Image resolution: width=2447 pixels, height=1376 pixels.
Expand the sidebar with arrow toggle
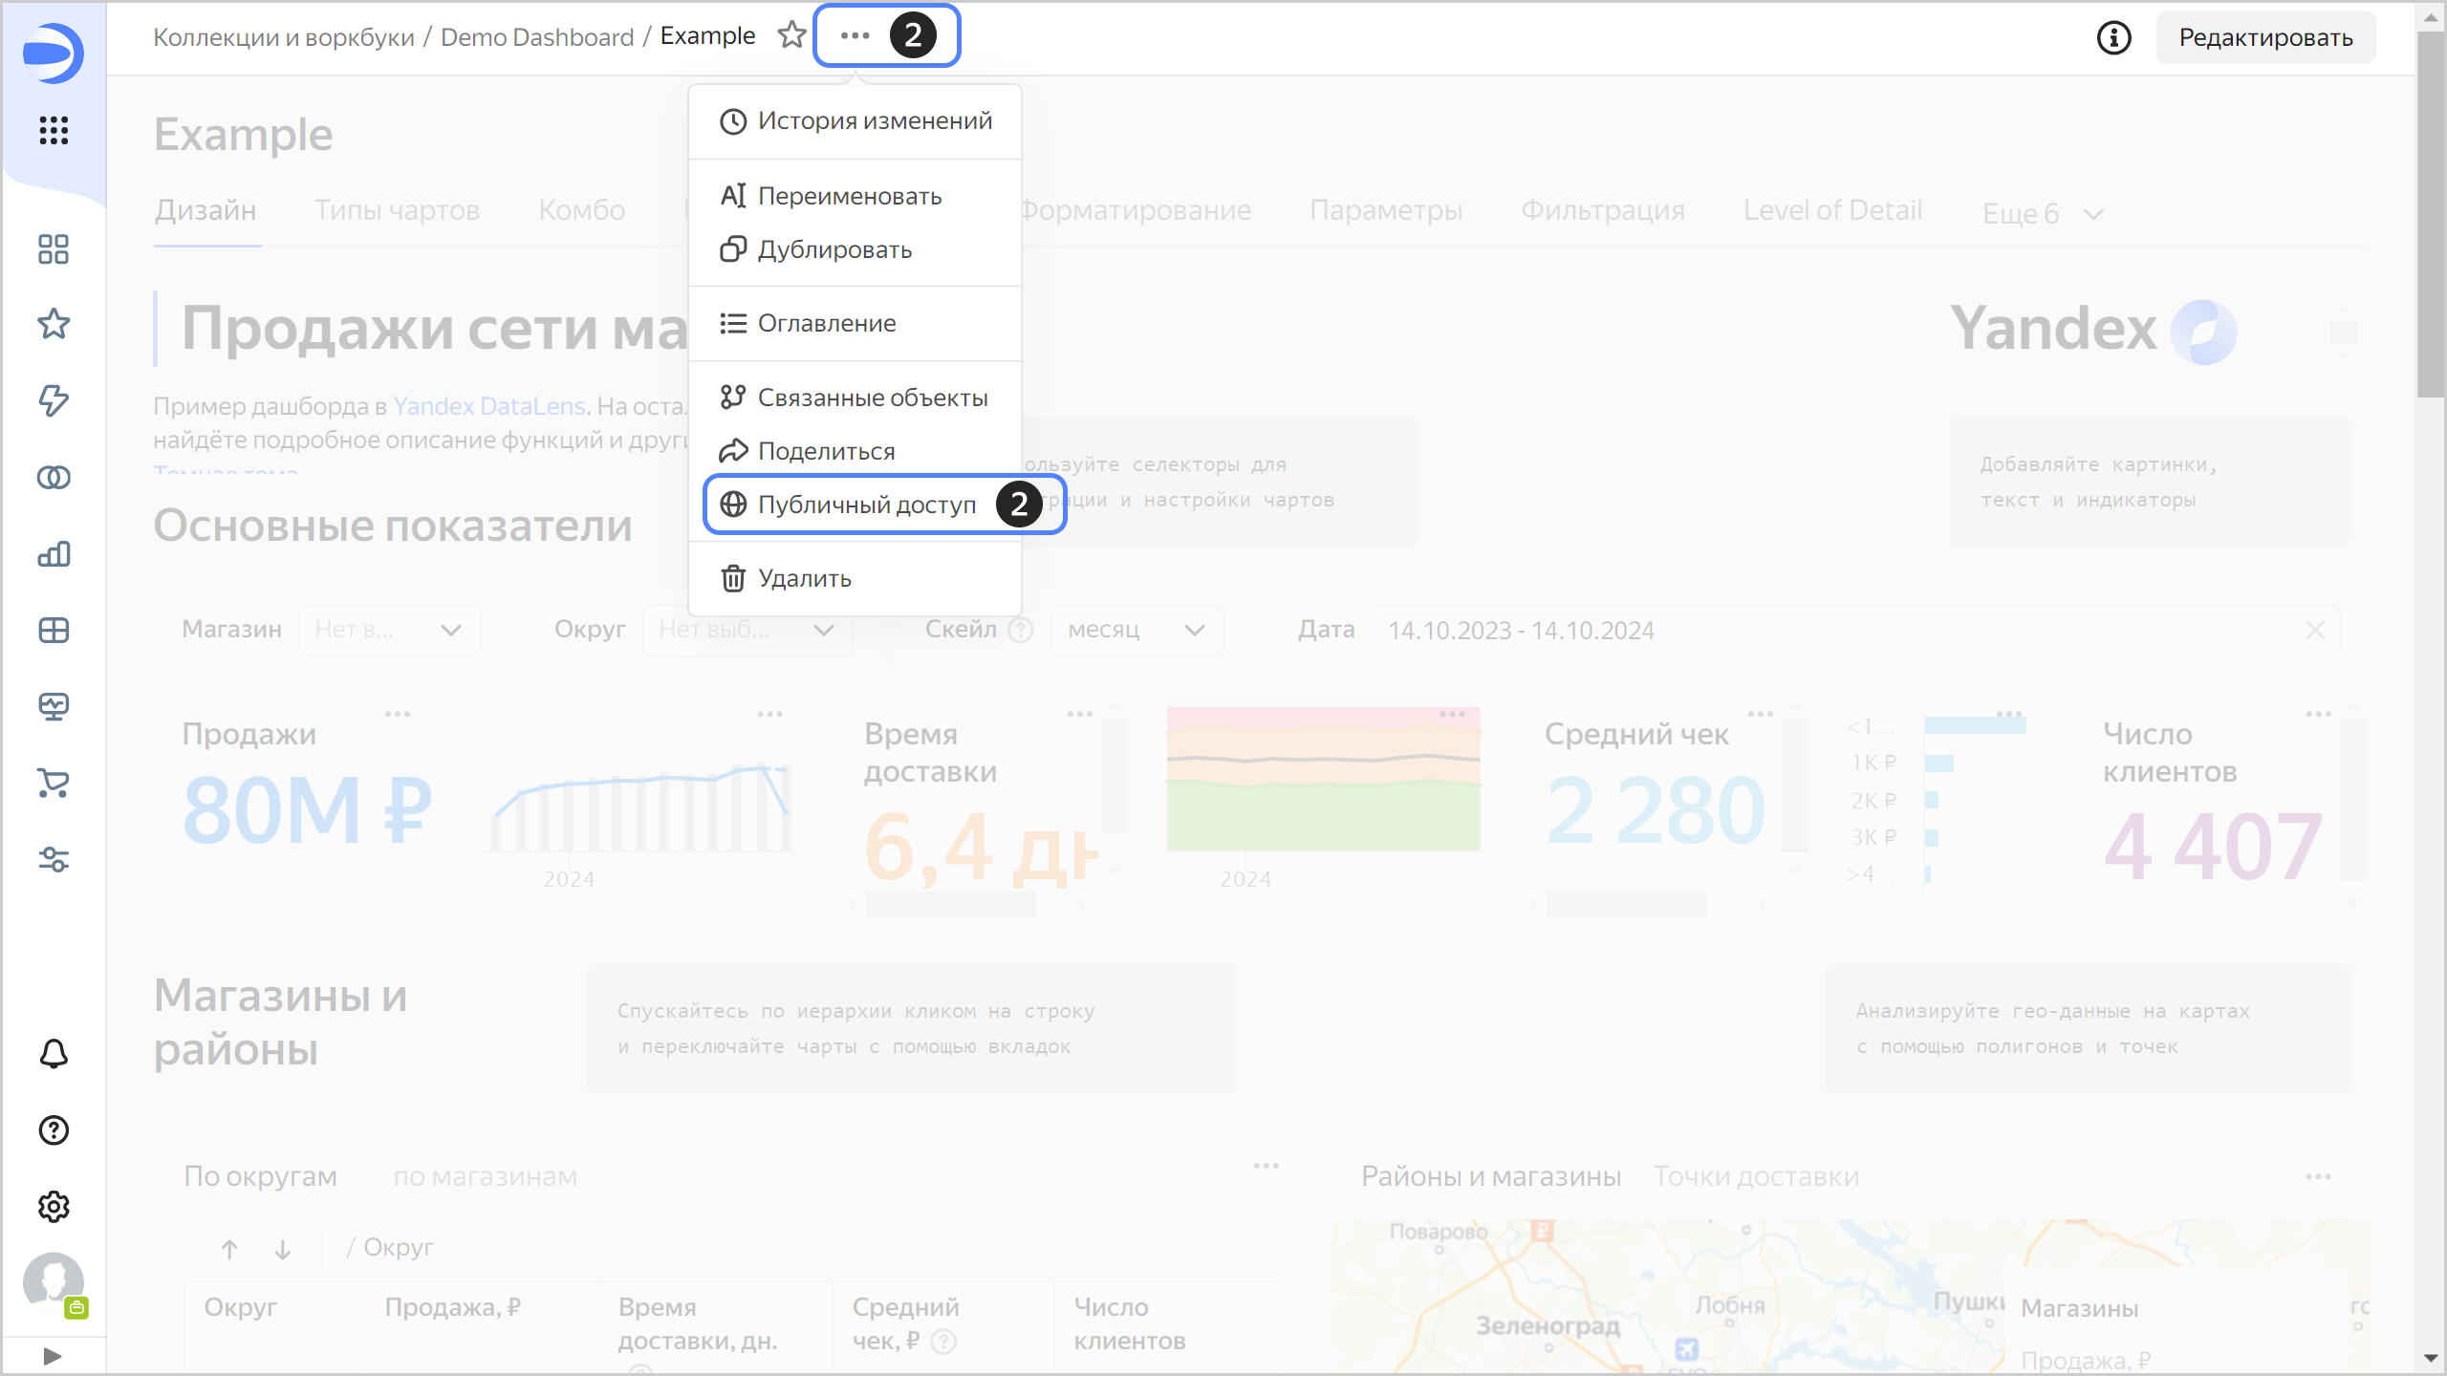tap(54, 1356)
